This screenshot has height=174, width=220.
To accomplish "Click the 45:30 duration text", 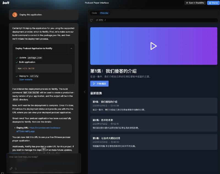I will tap(116, 106).
